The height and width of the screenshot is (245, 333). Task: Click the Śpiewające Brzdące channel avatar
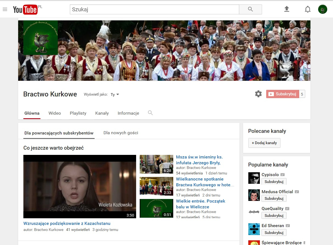coord(254,243)
